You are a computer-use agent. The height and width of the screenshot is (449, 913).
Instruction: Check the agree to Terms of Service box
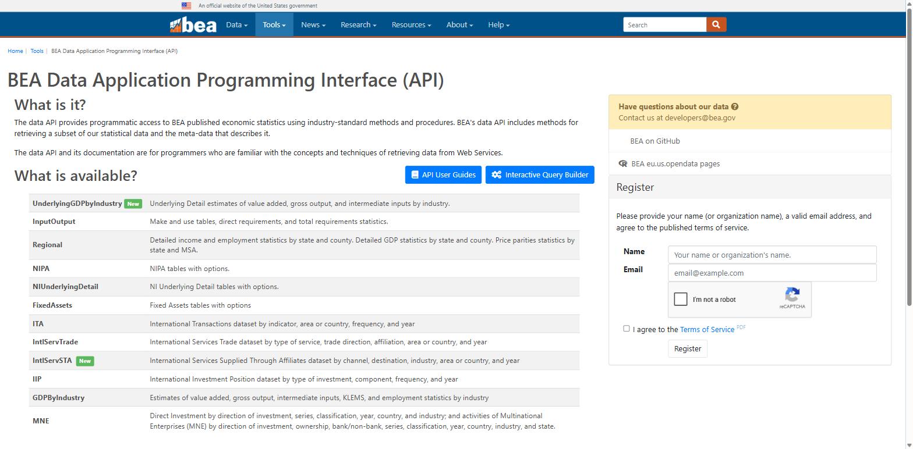click(627, 329)
